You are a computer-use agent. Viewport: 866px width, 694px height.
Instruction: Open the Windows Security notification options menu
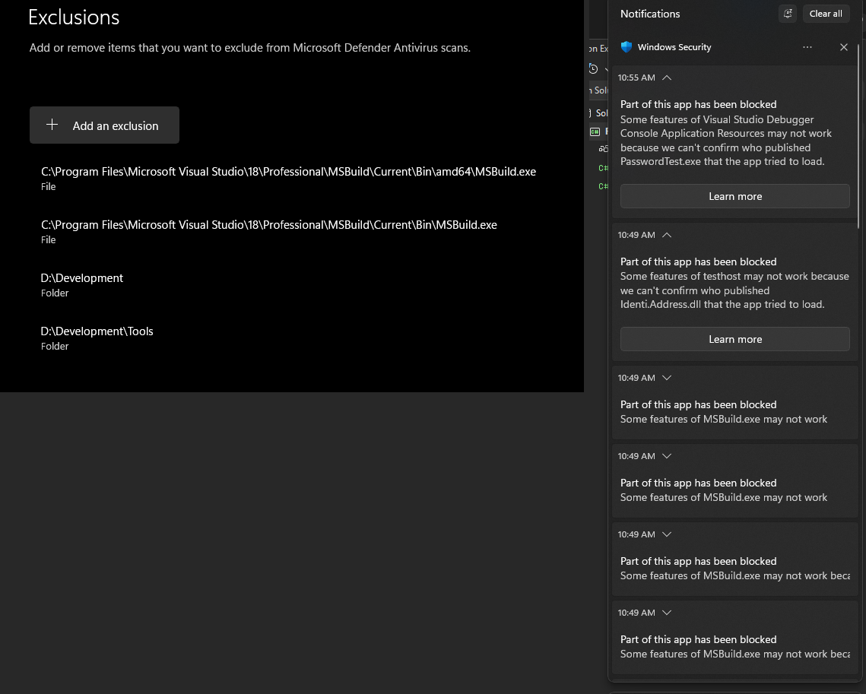[x=807, y=47]
